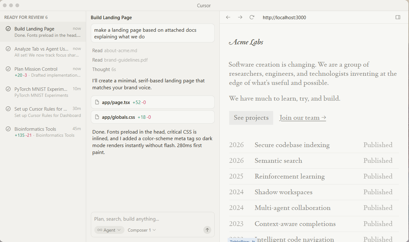The height and width of the screenshot is (242, 409).
Task: Open the split panel layout icon top right
Action: click(398, 17)
